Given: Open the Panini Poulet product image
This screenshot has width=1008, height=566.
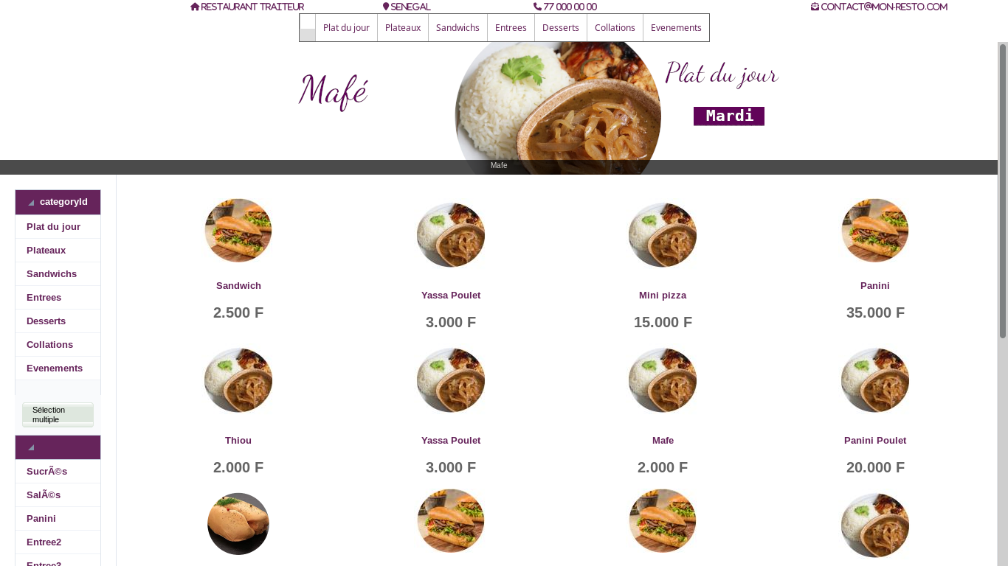Looking at the screenshot, I should point(875,380).
